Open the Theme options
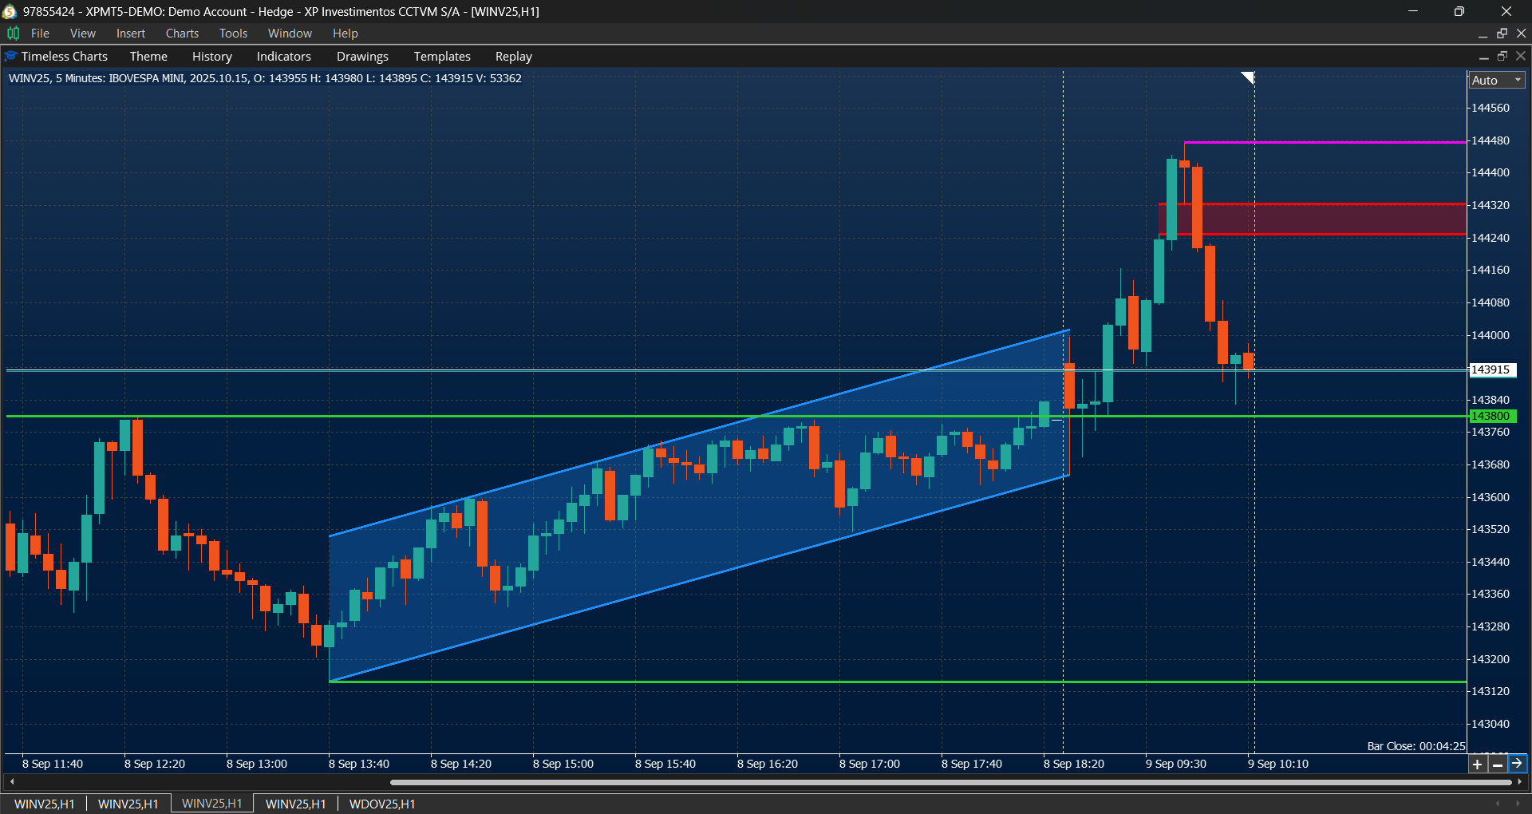The width and height of the screenshot is (1532, 814). (148, 56)
